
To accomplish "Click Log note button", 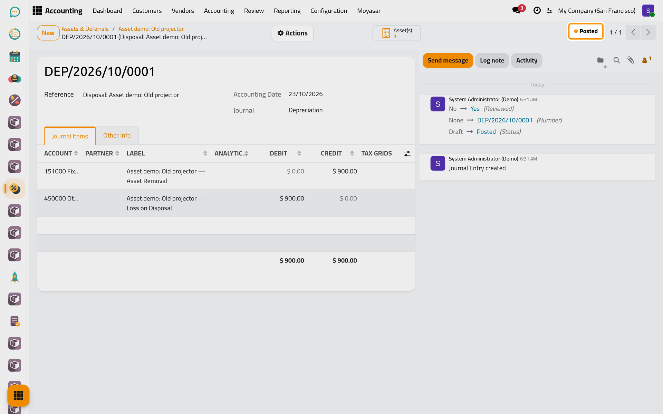I will [492, 61].
